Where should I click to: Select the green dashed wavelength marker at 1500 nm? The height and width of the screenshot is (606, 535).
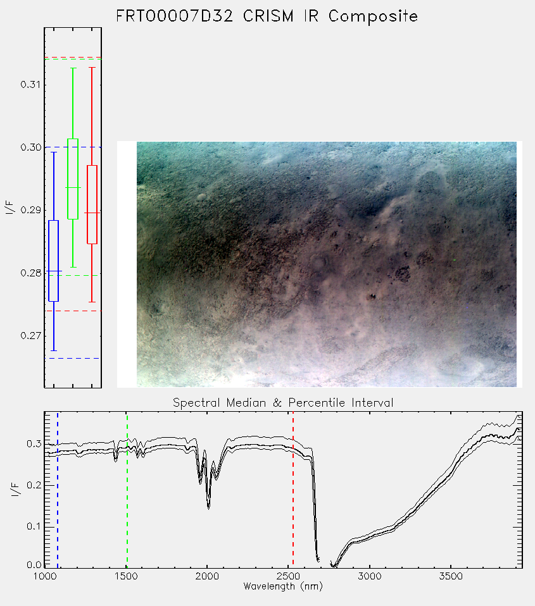(127, 490)
